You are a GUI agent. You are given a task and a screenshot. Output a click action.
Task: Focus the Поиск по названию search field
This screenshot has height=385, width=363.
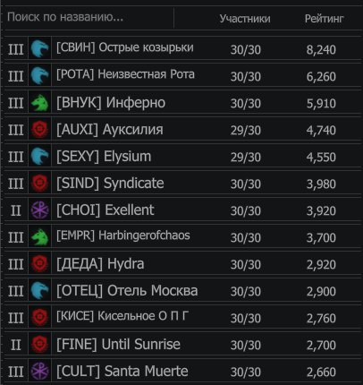(x=89, y=17)
